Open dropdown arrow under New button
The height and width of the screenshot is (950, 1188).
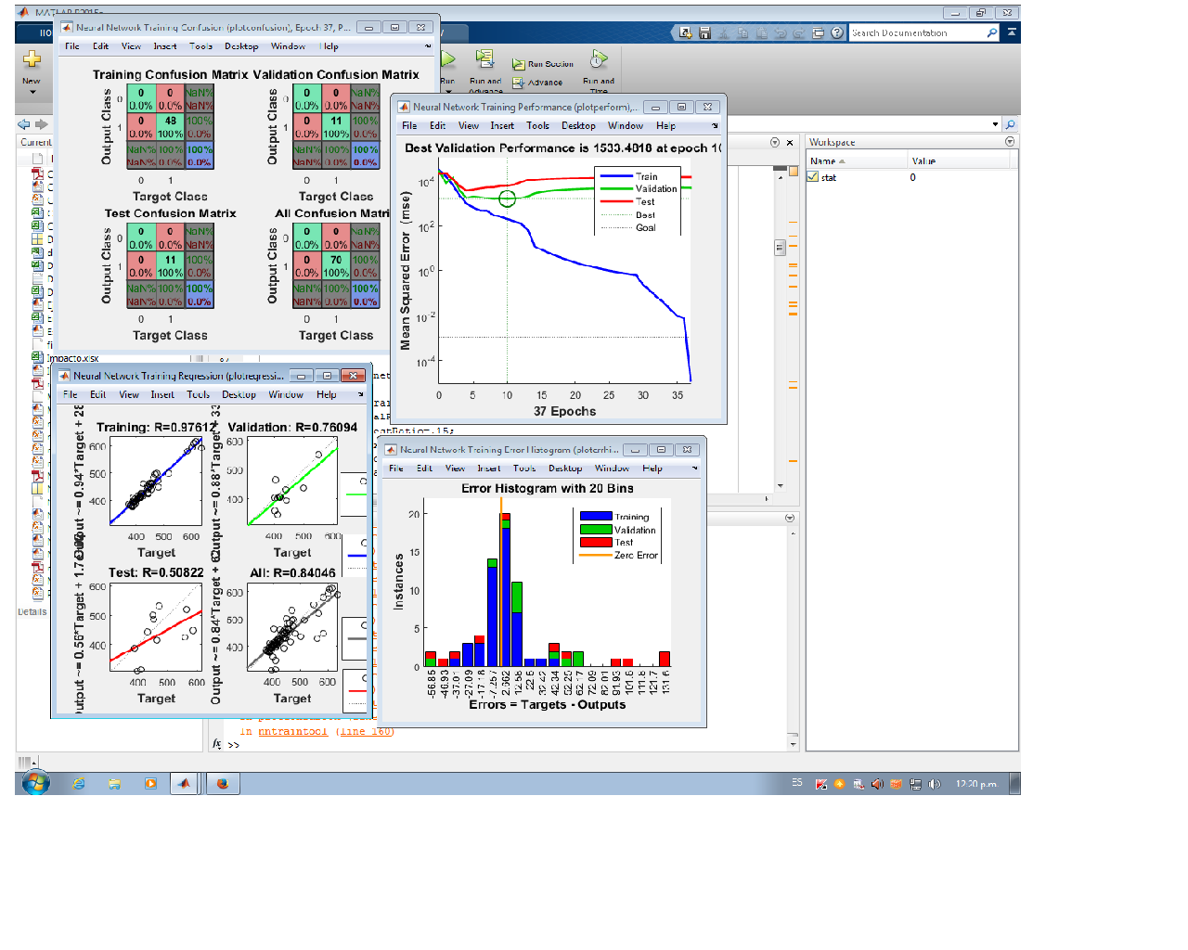point(32,92)
